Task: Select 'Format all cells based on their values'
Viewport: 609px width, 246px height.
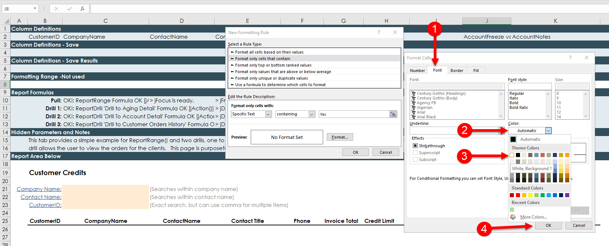Action: [314, 52]
